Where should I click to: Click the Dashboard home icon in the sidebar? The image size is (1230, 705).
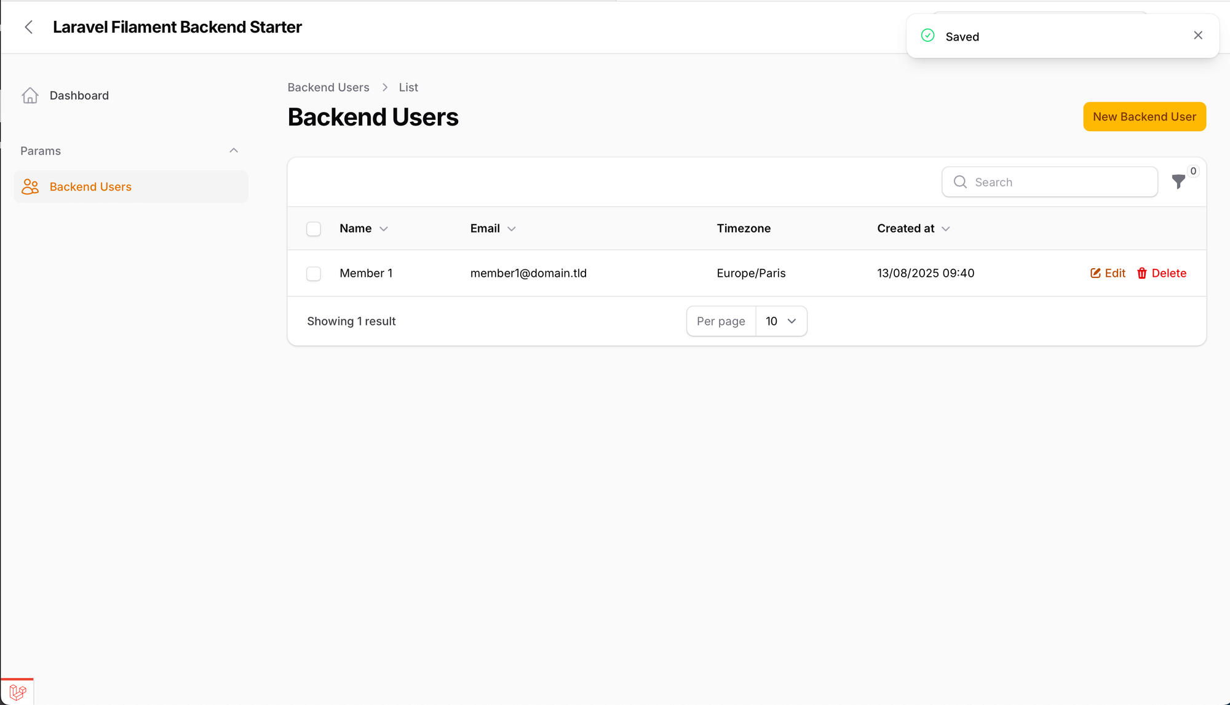click(30, 95)
